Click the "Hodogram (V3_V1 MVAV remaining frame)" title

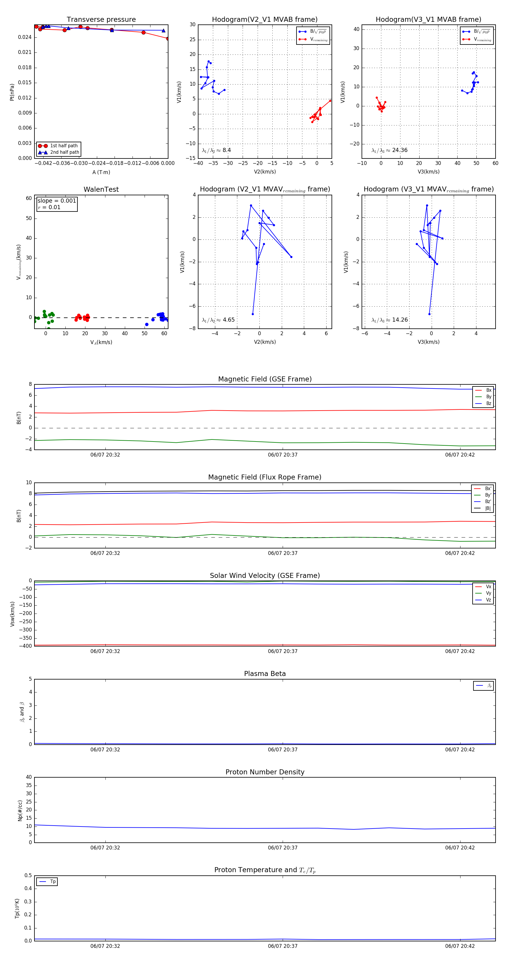[x=428, y=189]
